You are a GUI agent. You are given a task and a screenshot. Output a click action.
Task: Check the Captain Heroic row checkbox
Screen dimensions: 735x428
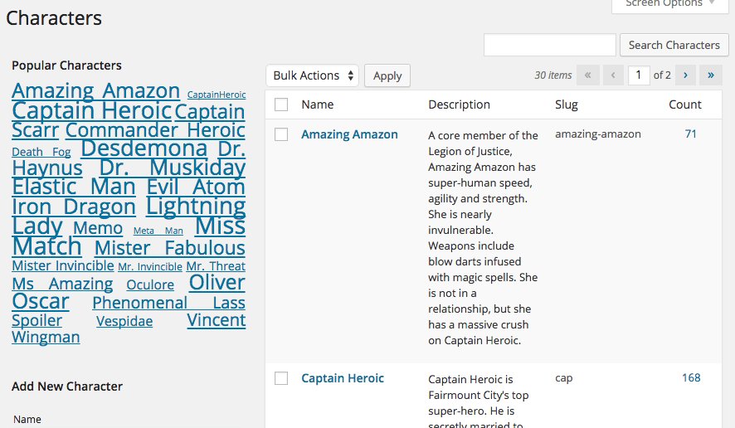click(x=281, y=378)
